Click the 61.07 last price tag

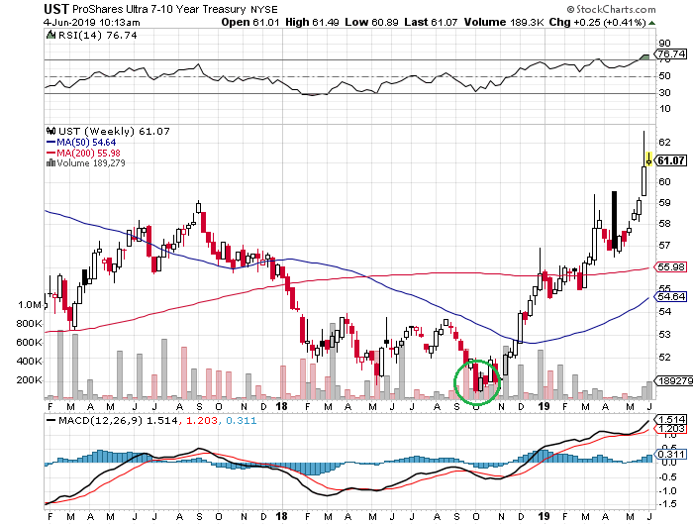coord(670,160)
